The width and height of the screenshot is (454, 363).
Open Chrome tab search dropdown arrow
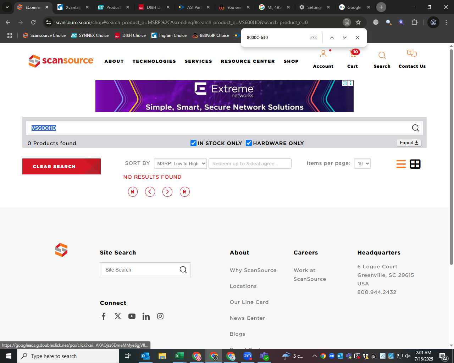[7, 7]
